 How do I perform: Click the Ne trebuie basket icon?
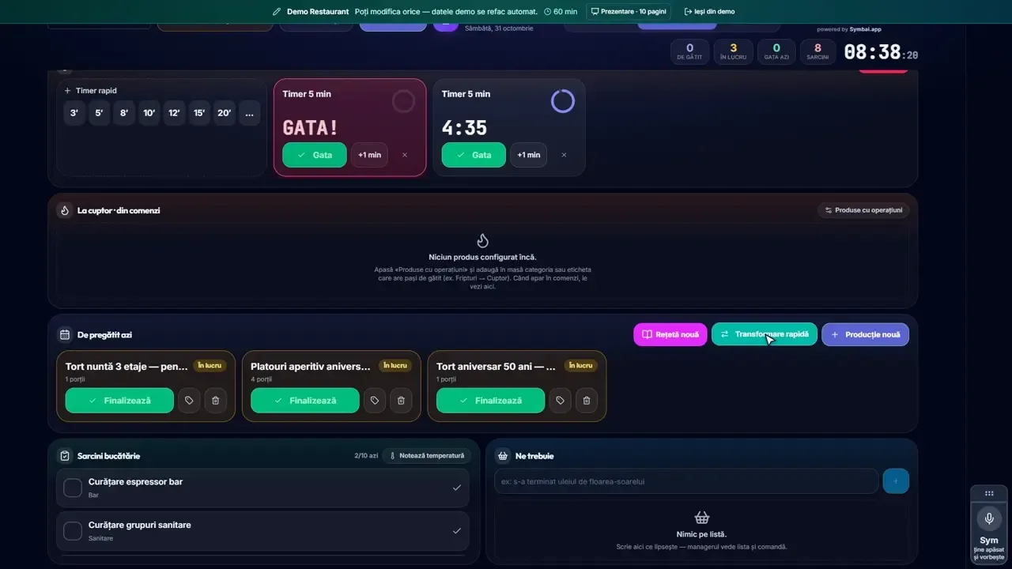point(502,456)
